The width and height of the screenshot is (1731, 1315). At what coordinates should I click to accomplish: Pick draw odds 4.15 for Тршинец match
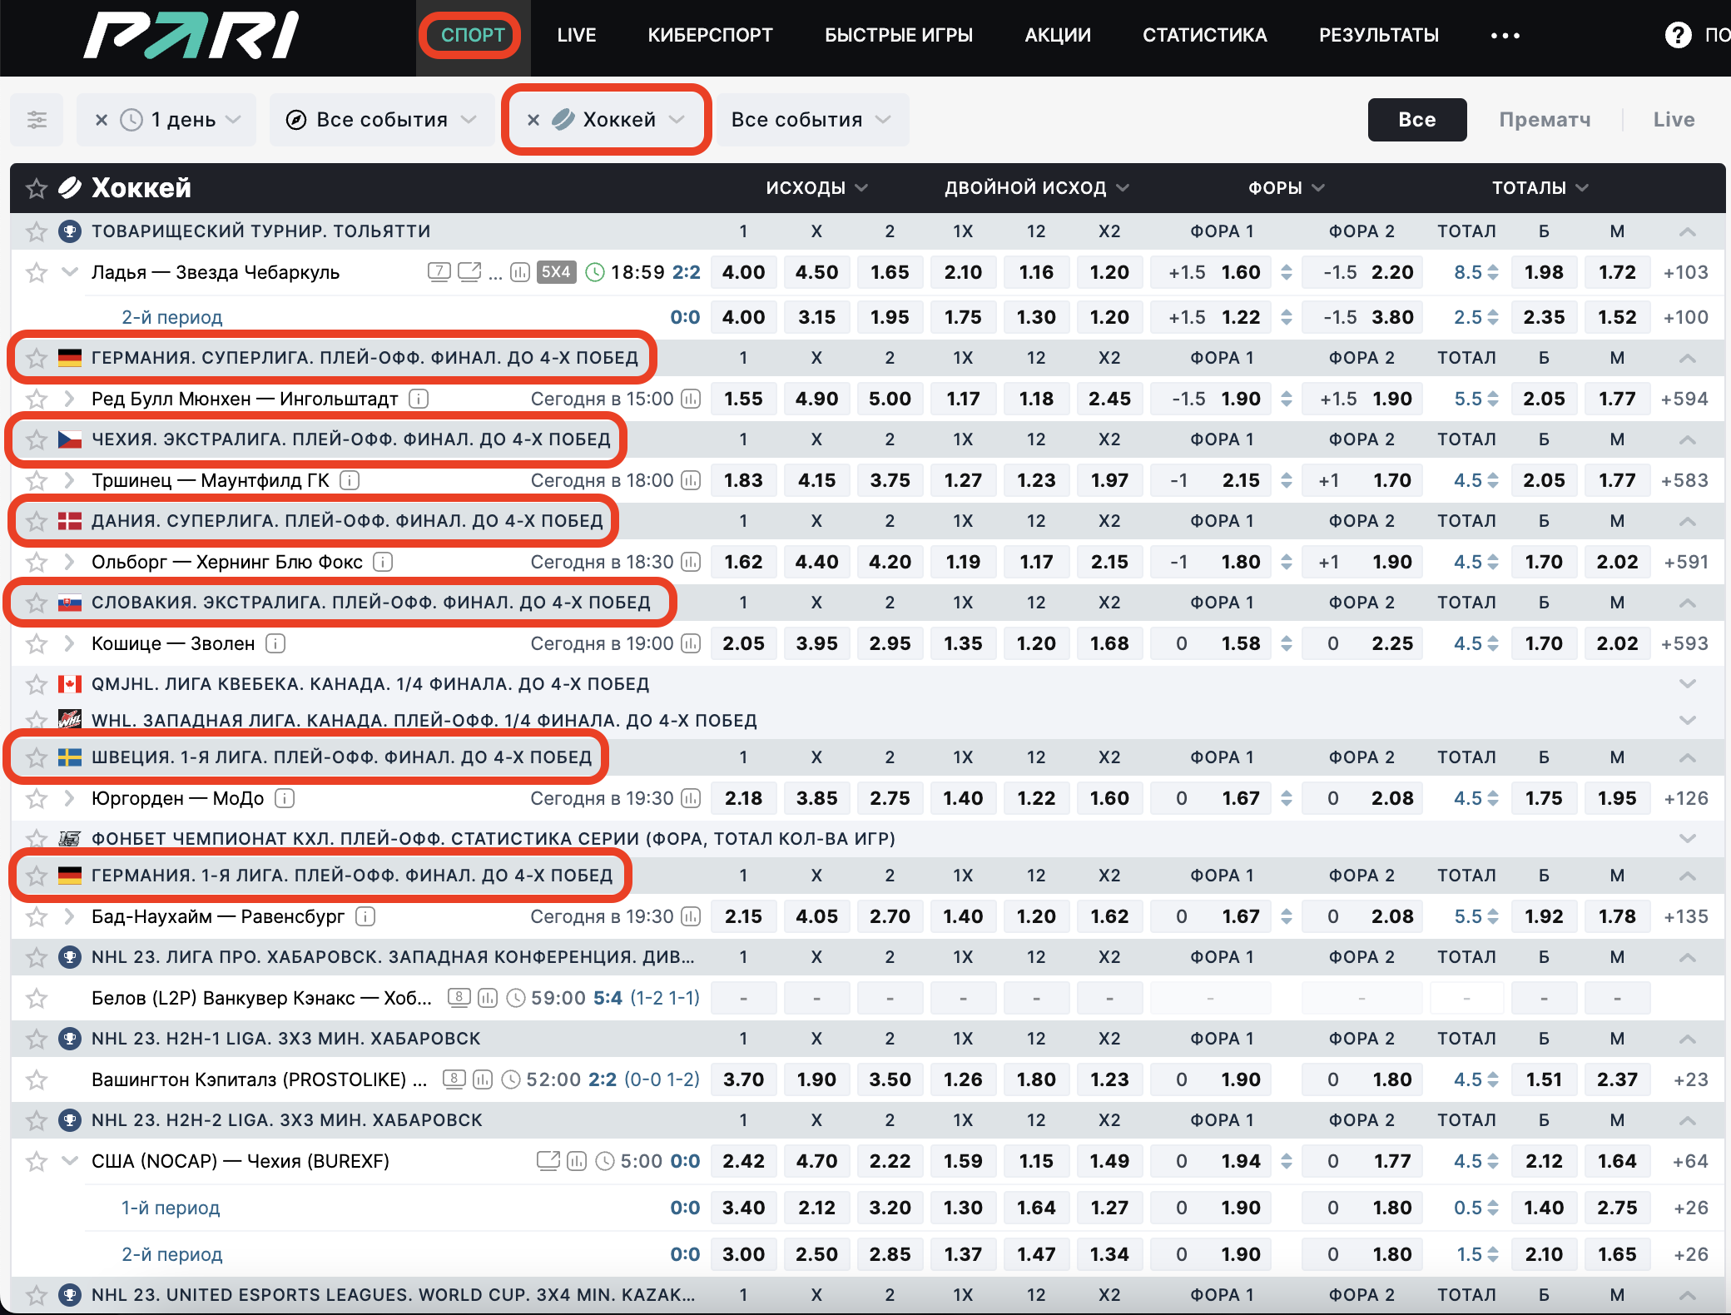click(x=816, y=480)
